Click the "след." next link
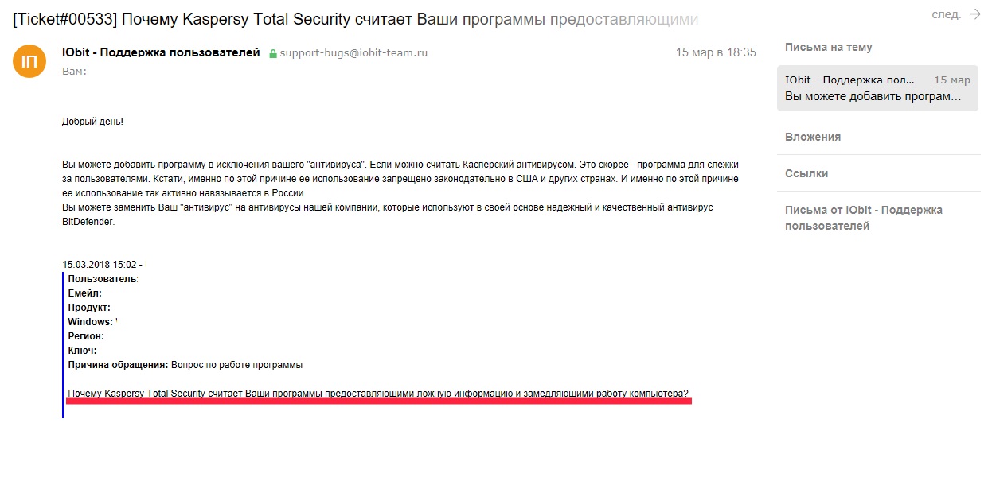 [946, 14]
